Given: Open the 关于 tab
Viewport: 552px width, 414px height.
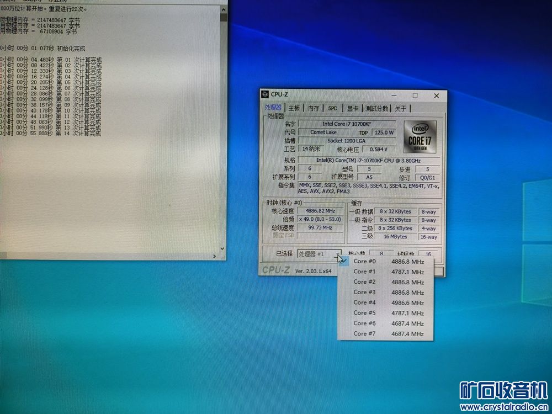Looking at the screenshot, I should (x=400, y=108).
